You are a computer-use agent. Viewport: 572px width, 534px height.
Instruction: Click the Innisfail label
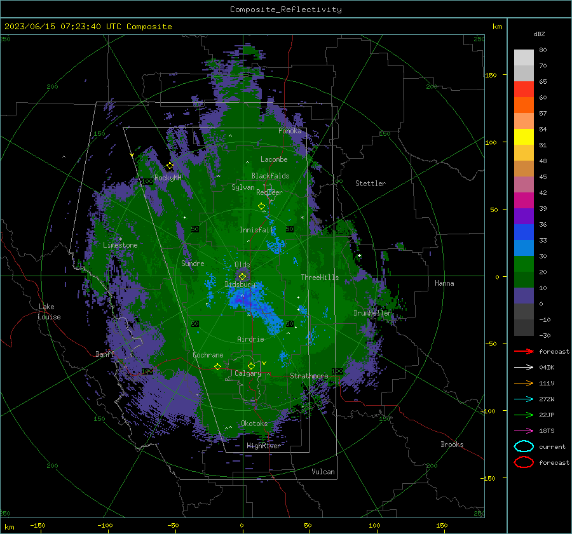(x=257, y=230)
